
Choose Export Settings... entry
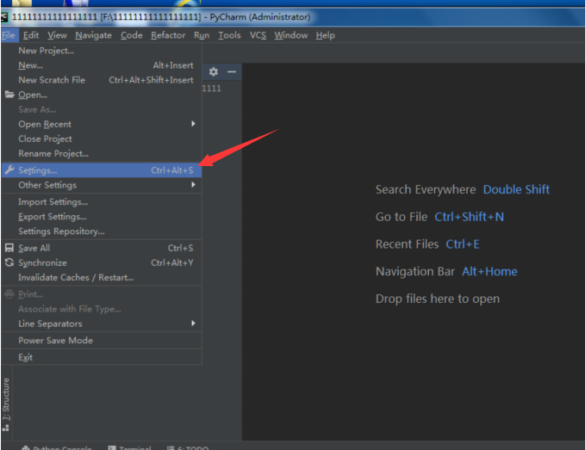(x=102, y=217)
